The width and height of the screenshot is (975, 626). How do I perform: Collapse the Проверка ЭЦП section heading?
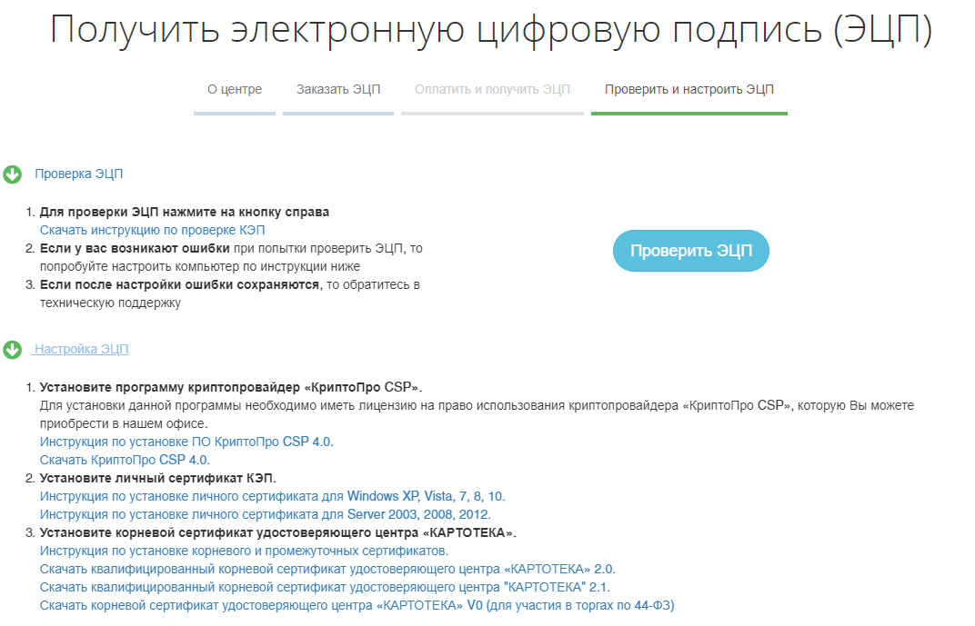pyautogui.click(x=79, y=174)
